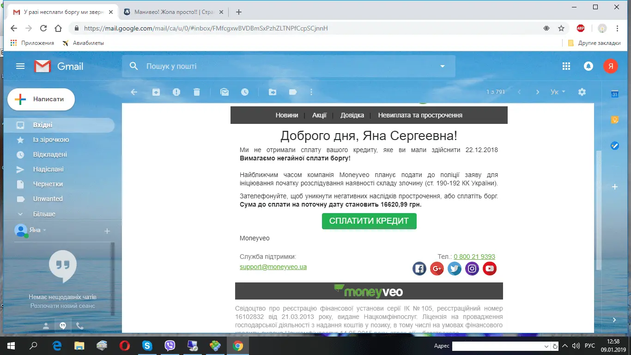Click the Facebook icon in the email

tap(419, 269)
